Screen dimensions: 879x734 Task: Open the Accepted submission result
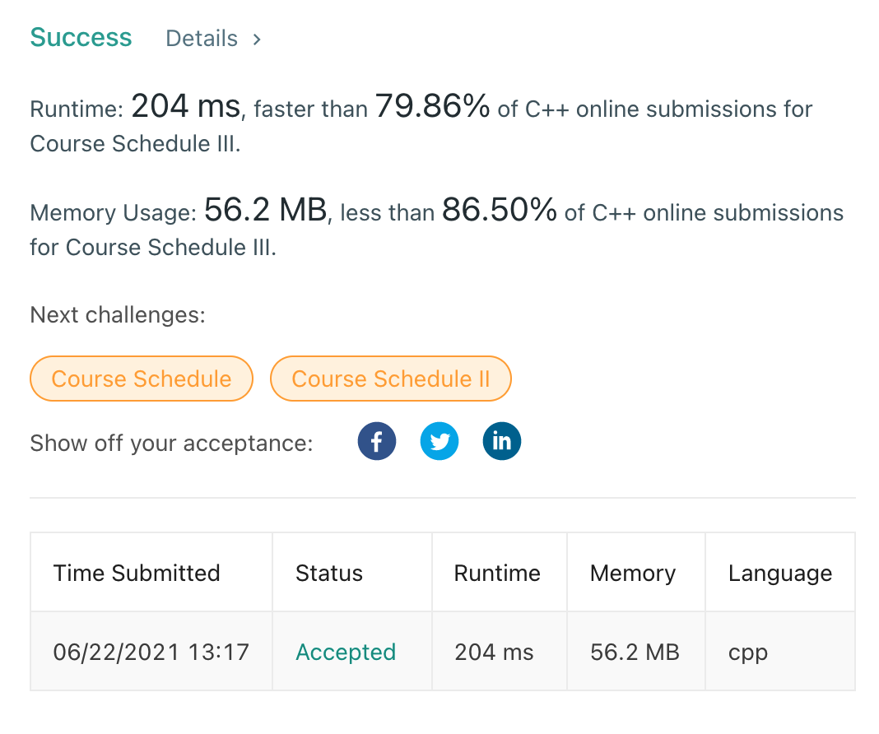point(346,651)
